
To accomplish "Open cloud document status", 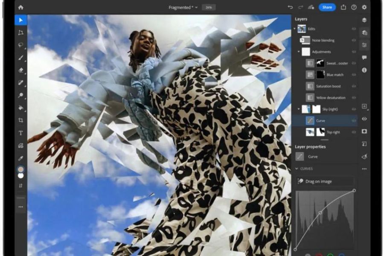I will click(x=311, y=7).
